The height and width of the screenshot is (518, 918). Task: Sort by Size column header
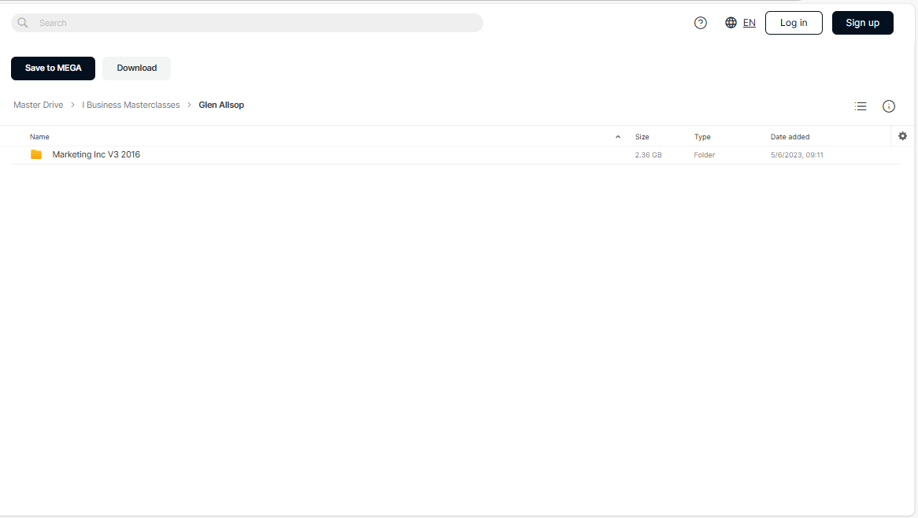[642, 137]
